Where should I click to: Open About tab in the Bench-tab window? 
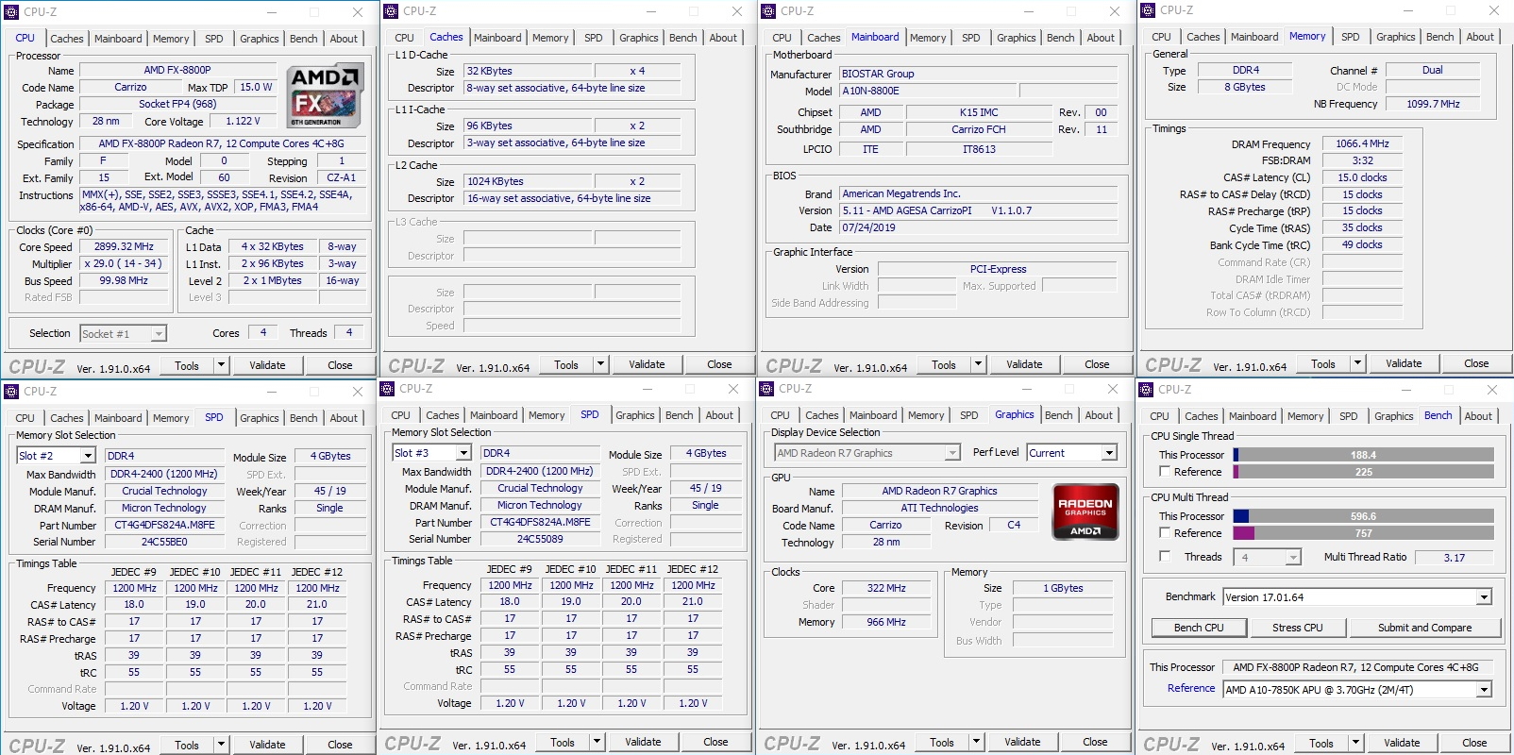point(1479,416)
